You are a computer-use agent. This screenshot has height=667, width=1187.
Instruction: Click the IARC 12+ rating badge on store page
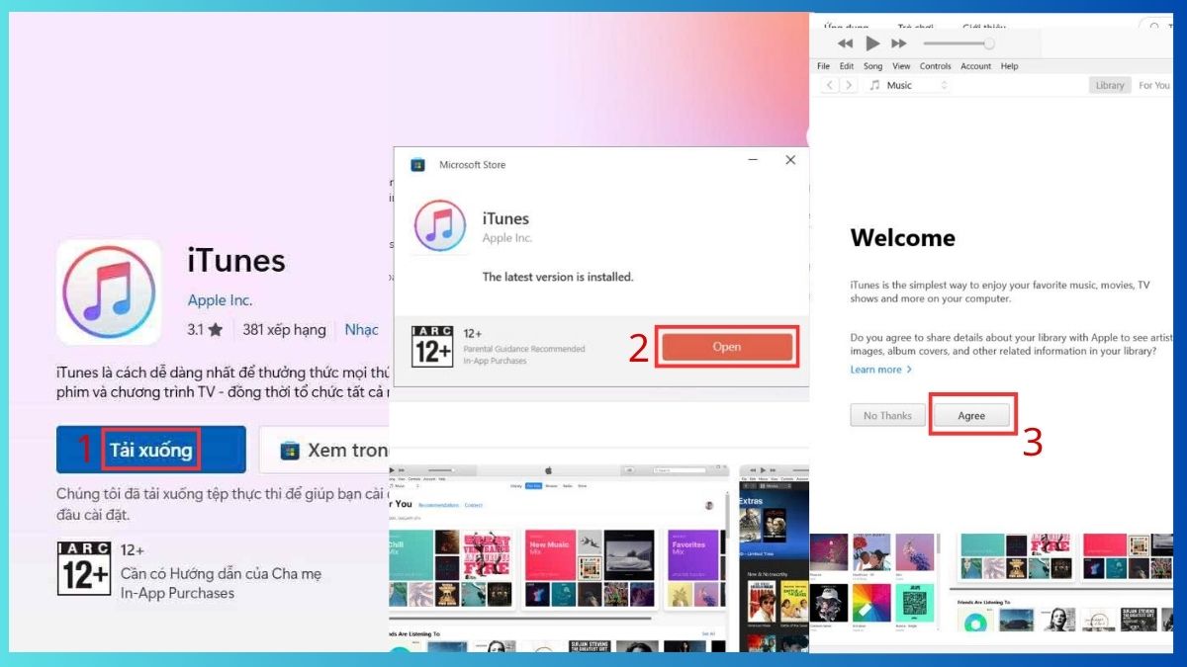84,568
